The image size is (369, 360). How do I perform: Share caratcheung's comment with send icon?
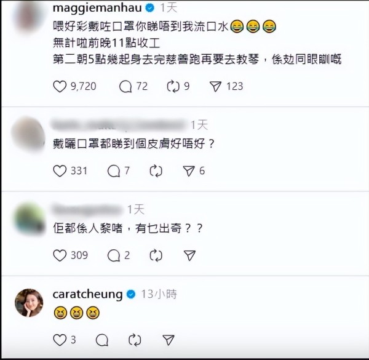tap(169, 340)
